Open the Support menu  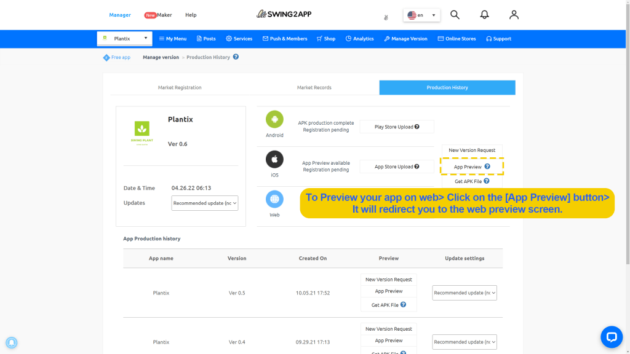pos(498,39)
